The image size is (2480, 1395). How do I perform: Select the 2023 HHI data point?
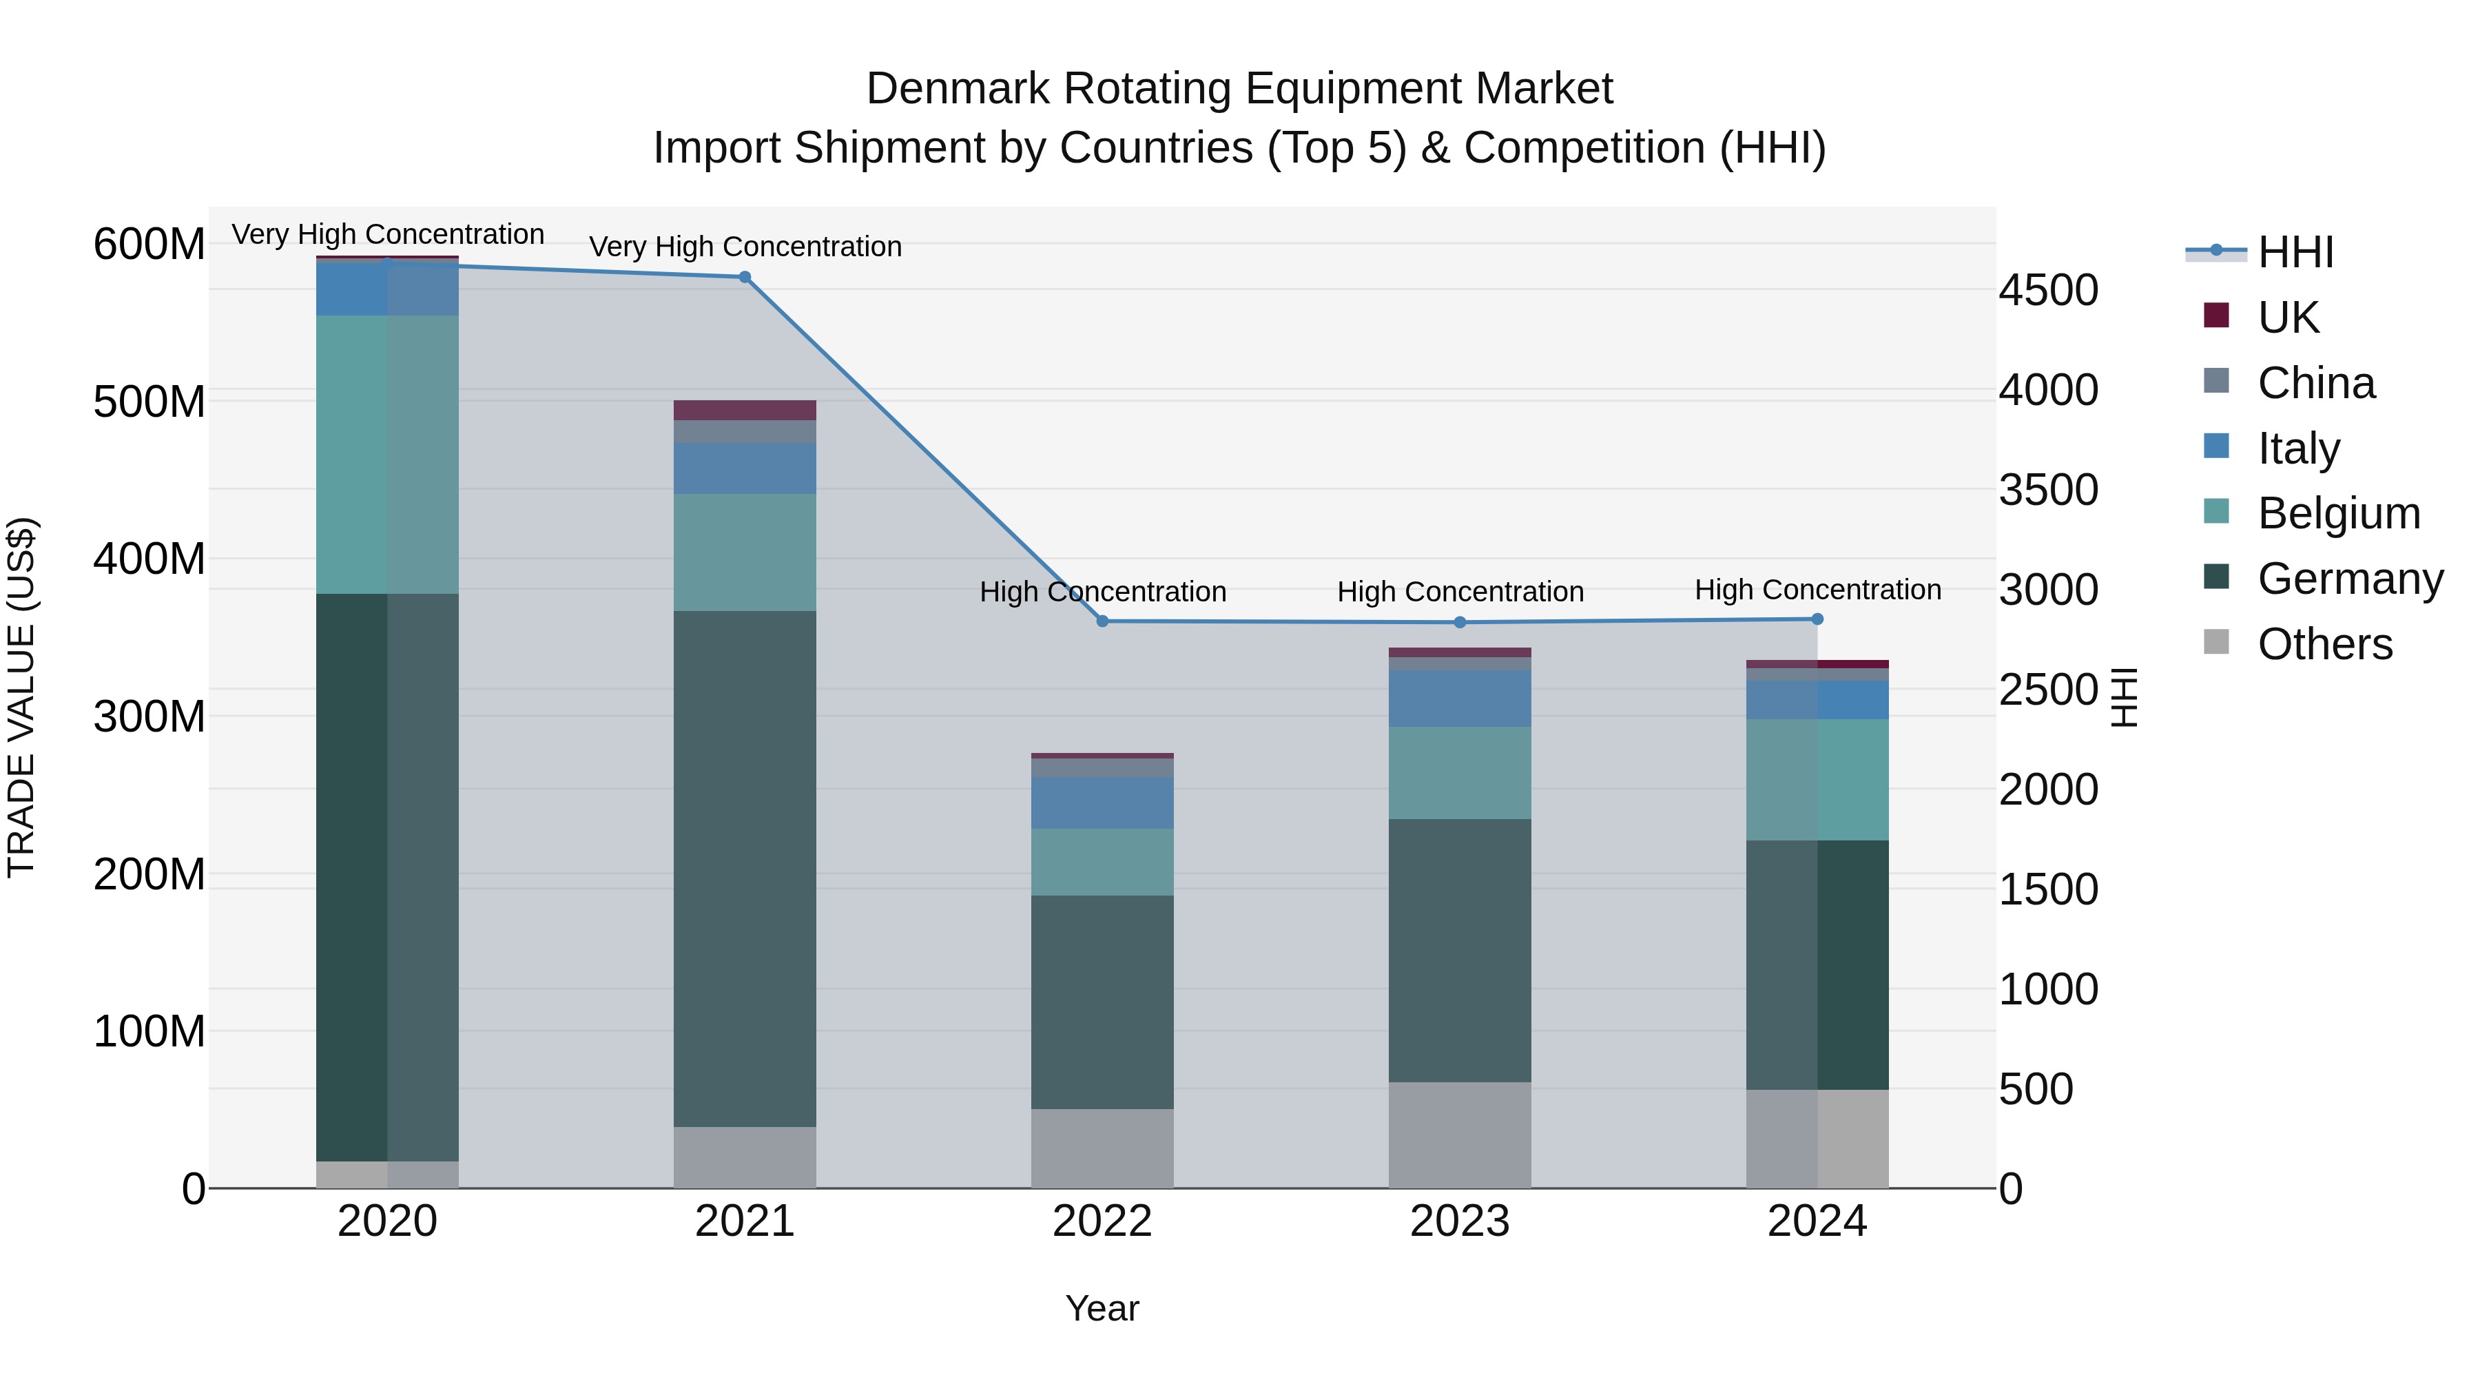click(1460, 623)
